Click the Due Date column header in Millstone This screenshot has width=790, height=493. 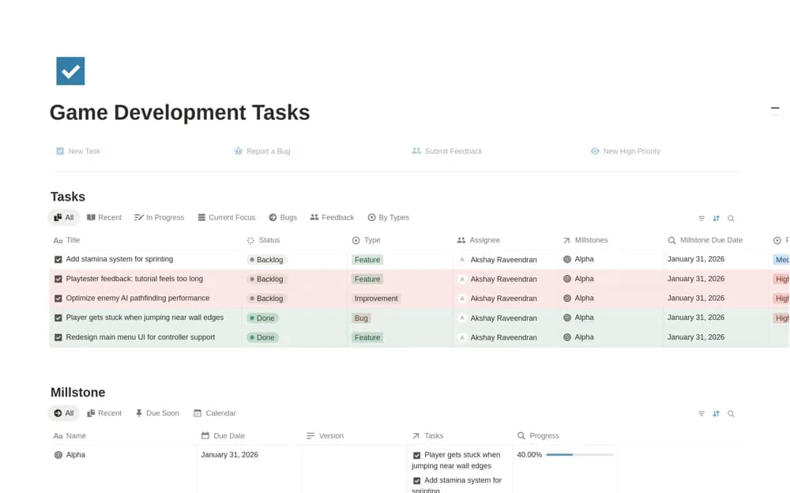(x=223, y=436)
